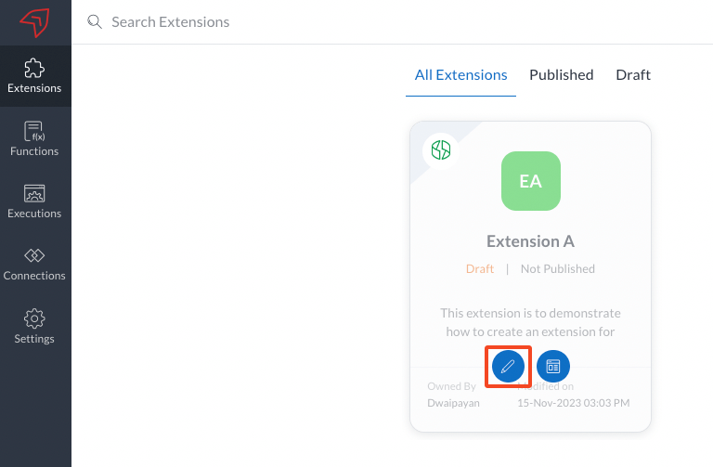The height and width of the screenshot is (467, 713).
Task: Click the extension description text
Action: click(530, 322)
